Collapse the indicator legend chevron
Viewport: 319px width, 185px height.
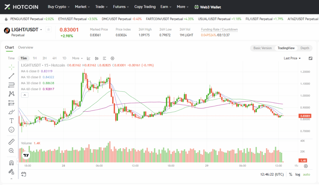[x=24, y=95]
